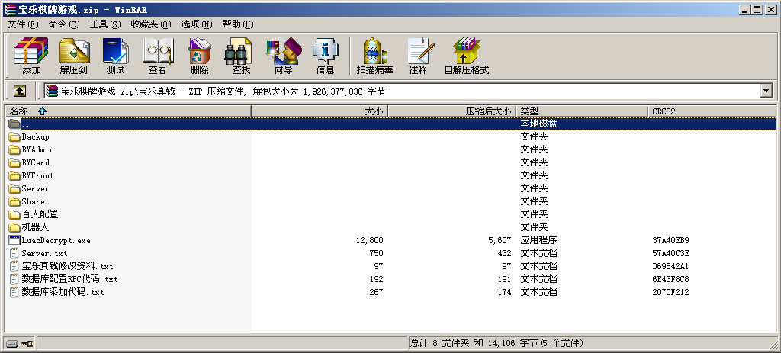Click the Extract To (解压到) icon
The height and width of the screenshot is (353, 781).
(73, 56)
